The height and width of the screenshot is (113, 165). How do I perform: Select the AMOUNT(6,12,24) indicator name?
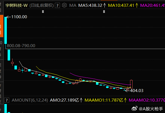30,100
